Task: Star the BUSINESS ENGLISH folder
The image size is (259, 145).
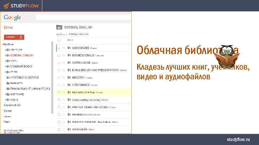Action: coord(64,55)
